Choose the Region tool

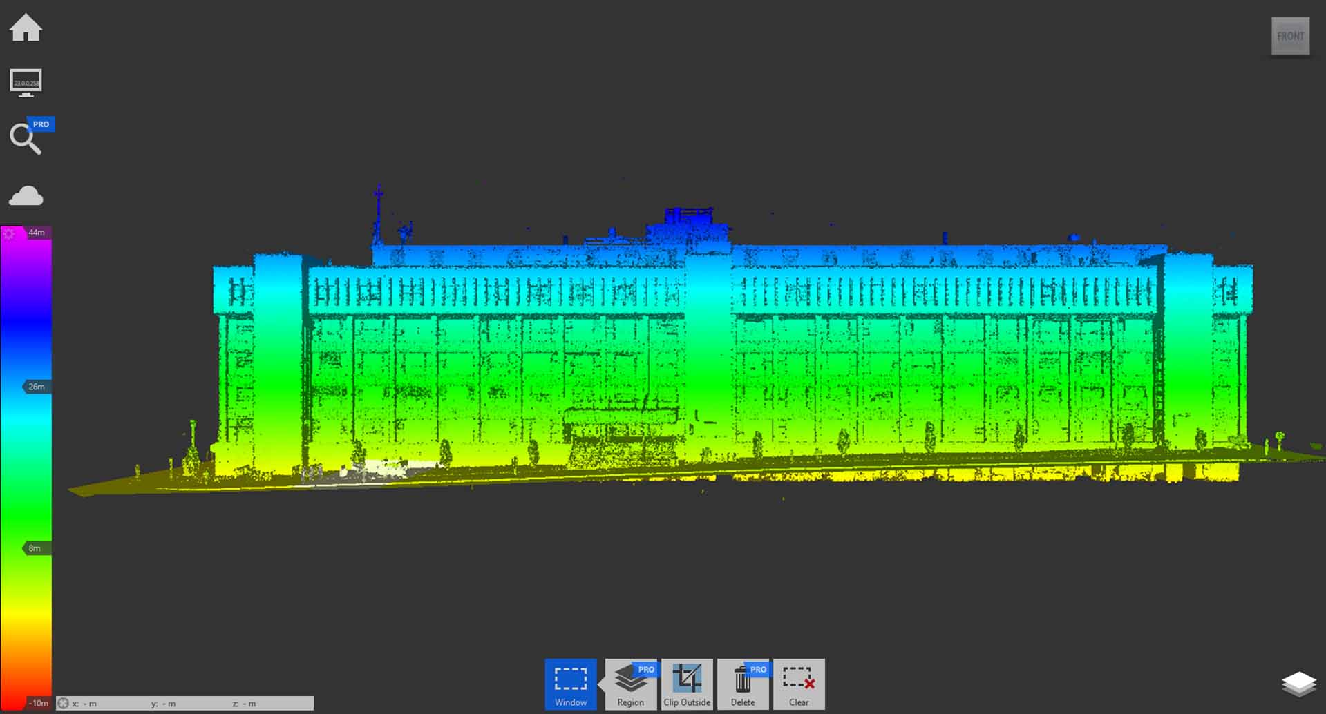pos(630,684)
